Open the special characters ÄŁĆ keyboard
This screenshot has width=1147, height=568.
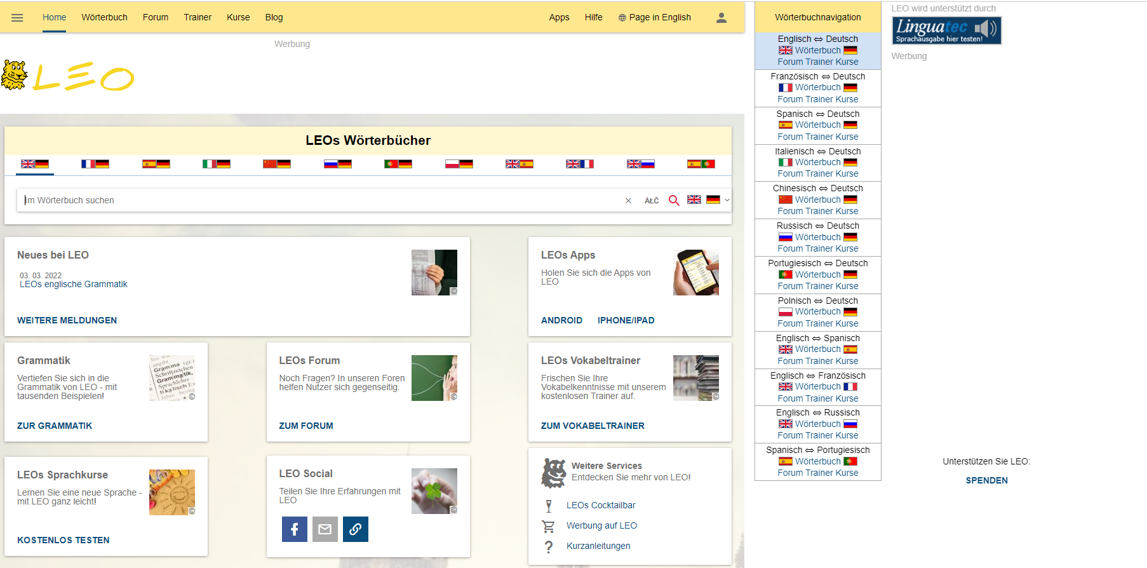click(652, 201)
